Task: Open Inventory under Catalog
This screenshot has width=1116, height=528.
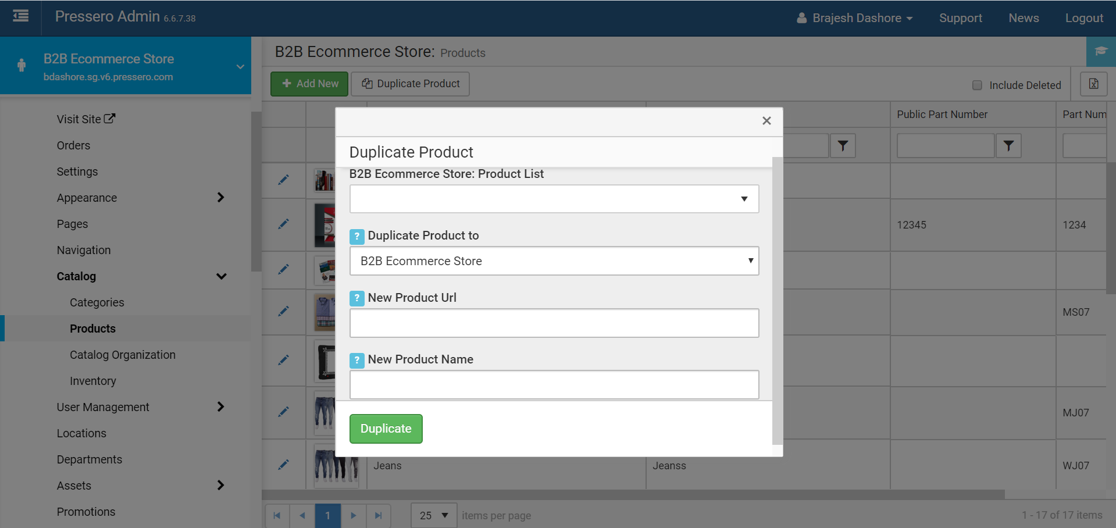Action: [93, 381]
